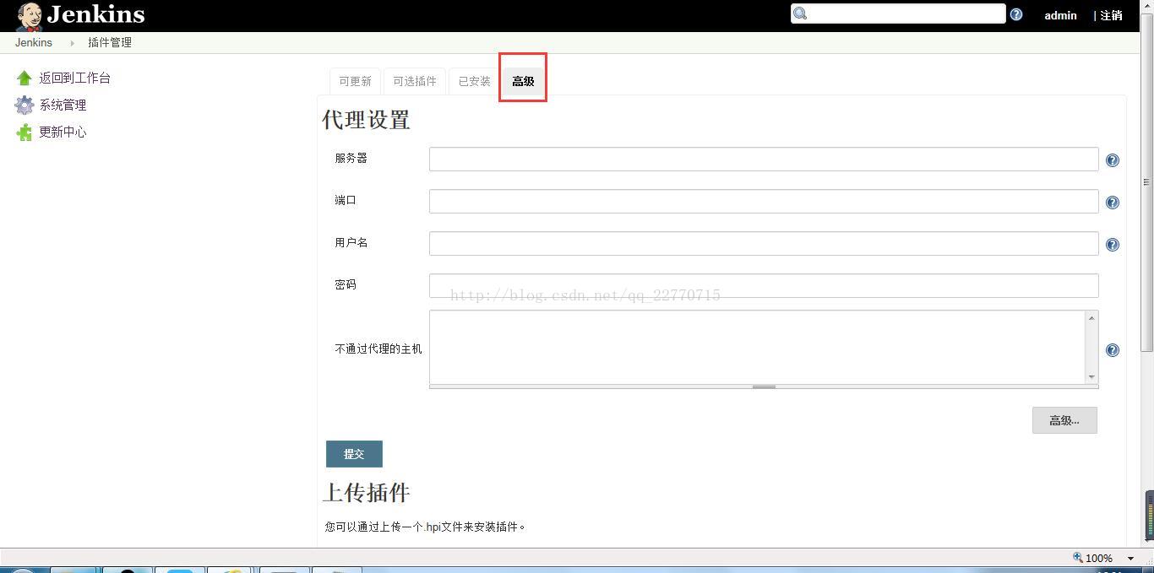The width and height of the screenshot is (1154, 573).
Task: Click the header search box
Action: [898, 14]
